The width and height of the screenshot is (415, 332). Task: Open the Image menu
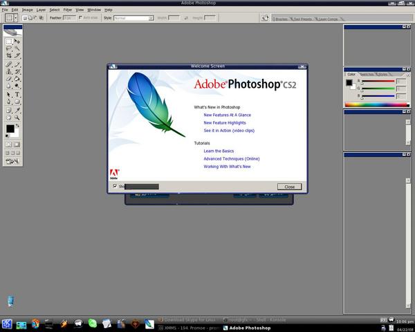pyautogui.click(x=28, y=10)
